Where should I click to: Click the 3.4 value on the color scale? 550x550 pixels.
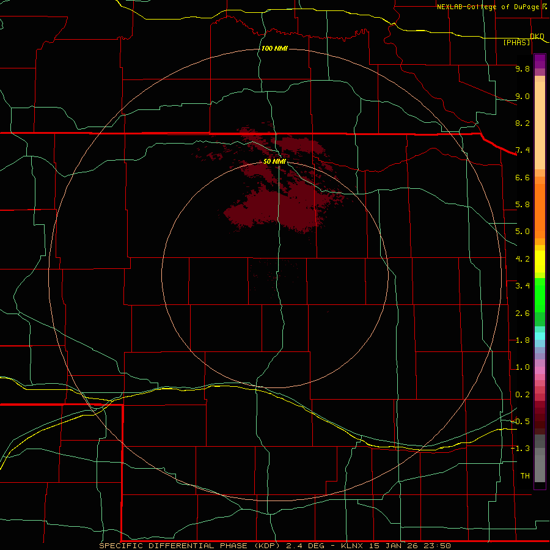click(522, 286)
